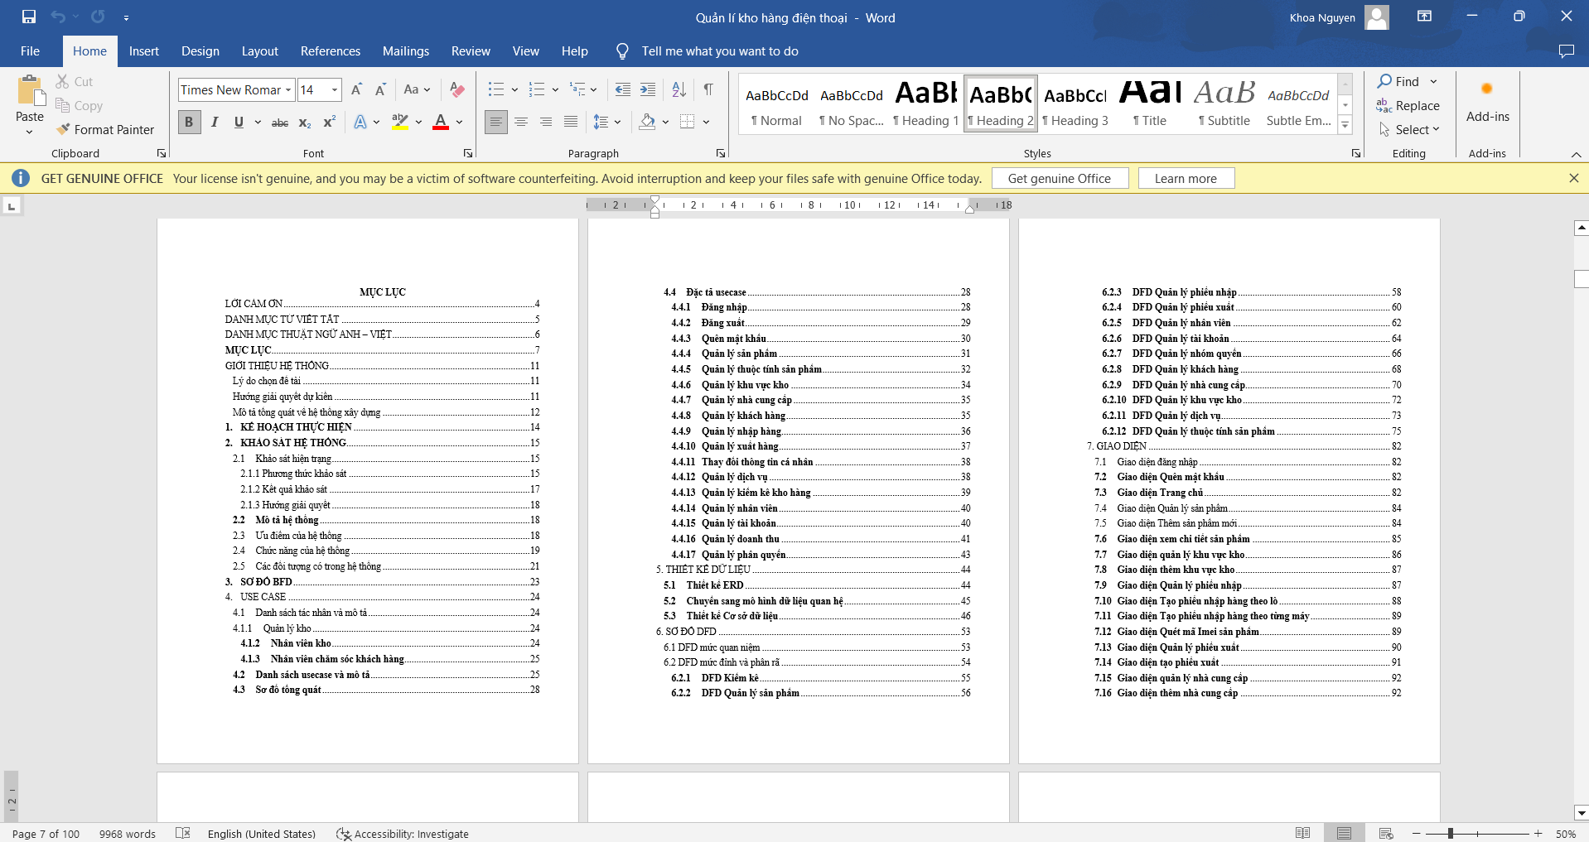The image size is (1589, 842).
Task: Open Ribbon Display Options
Action: pos(1424,17)
